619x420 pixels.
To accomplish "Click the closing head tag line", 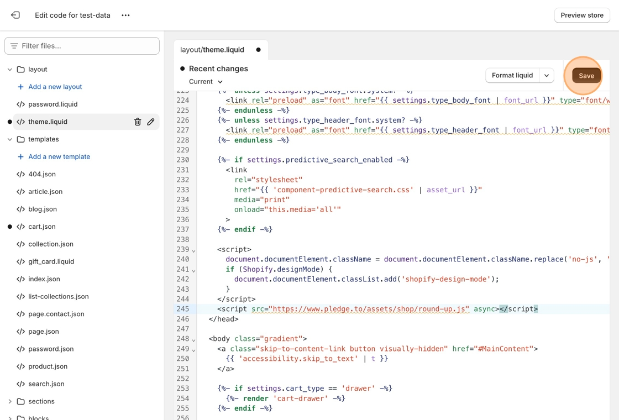I will [223, 318].
